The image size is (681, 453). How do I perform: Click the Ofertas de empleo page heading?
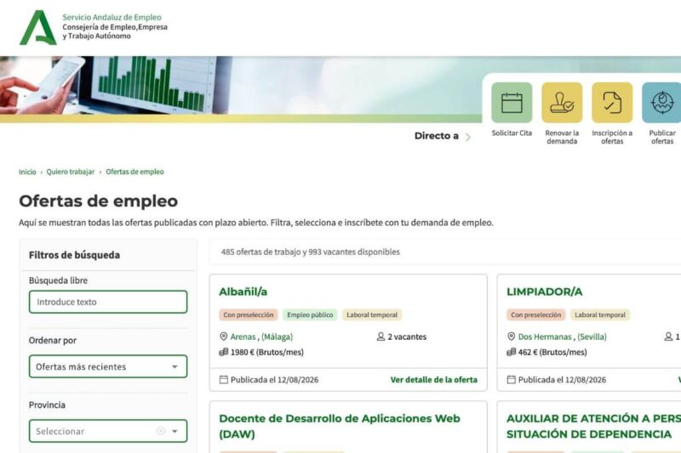tap(98, 201)
